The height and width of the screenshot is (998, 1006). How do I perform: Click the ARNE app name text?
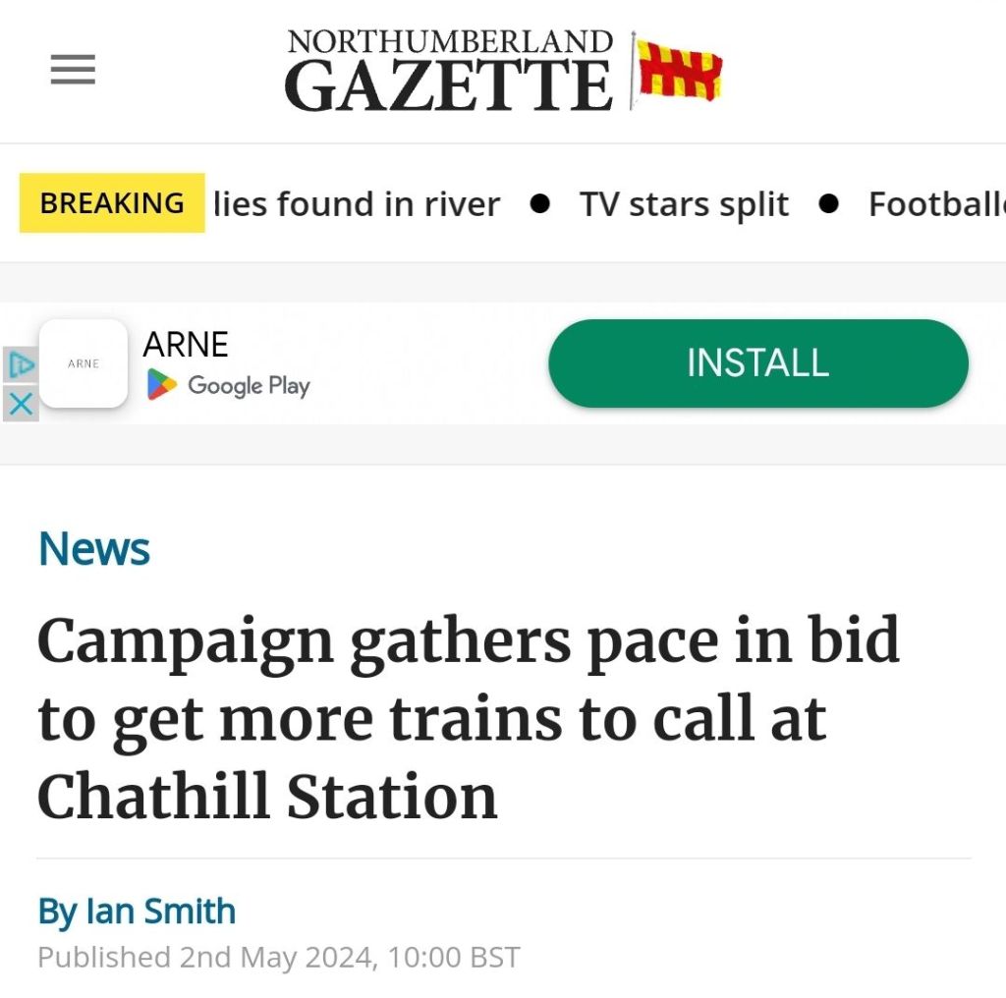coord(186,345)
